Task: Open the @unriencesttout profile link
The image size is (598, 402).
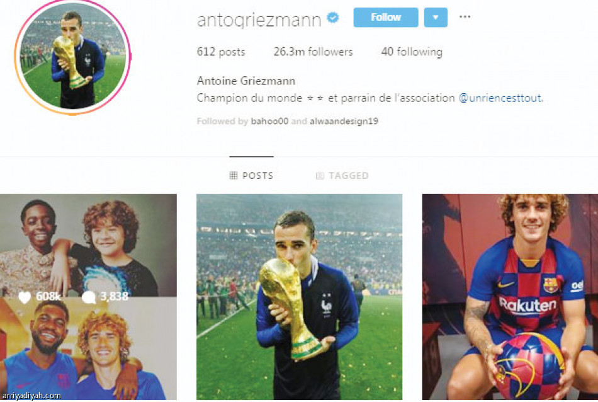Action: click(x=500, y=98)
